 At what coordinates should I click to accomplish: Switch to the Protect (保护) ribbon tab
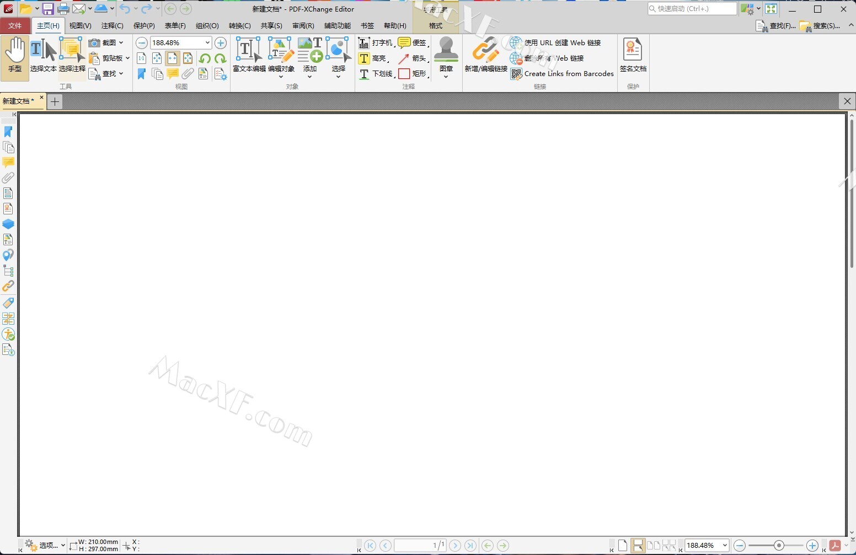tap(144, 26)
